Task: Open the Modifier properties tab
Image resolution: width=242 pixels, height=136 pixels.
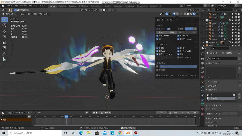Action: [202, 87]
